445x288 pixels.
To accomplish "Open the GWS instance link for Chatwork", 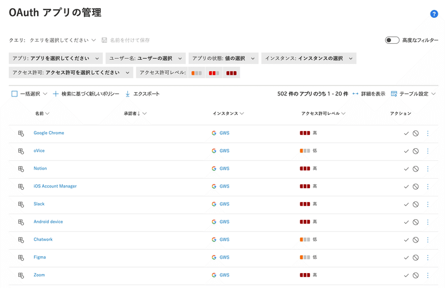I will (225, 240).
